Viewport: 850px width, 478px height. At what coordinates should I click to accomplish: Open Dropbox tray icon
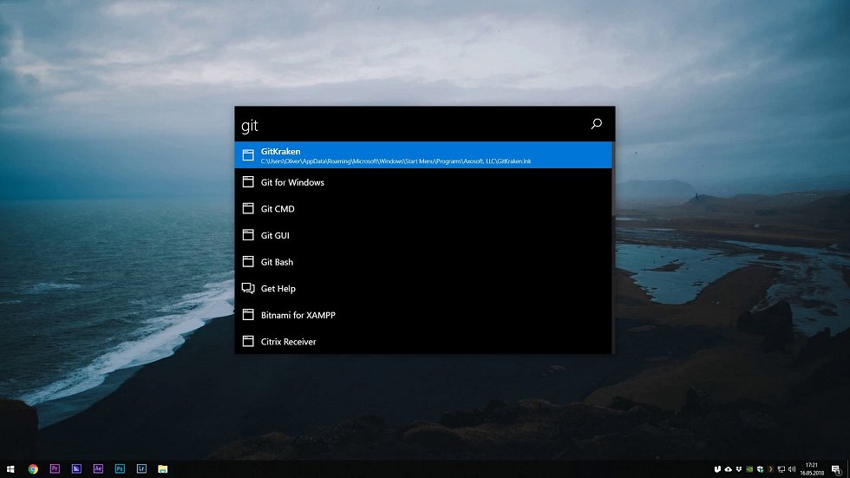739,469
